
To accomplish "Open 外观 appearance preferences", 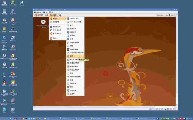I will 75,80.
